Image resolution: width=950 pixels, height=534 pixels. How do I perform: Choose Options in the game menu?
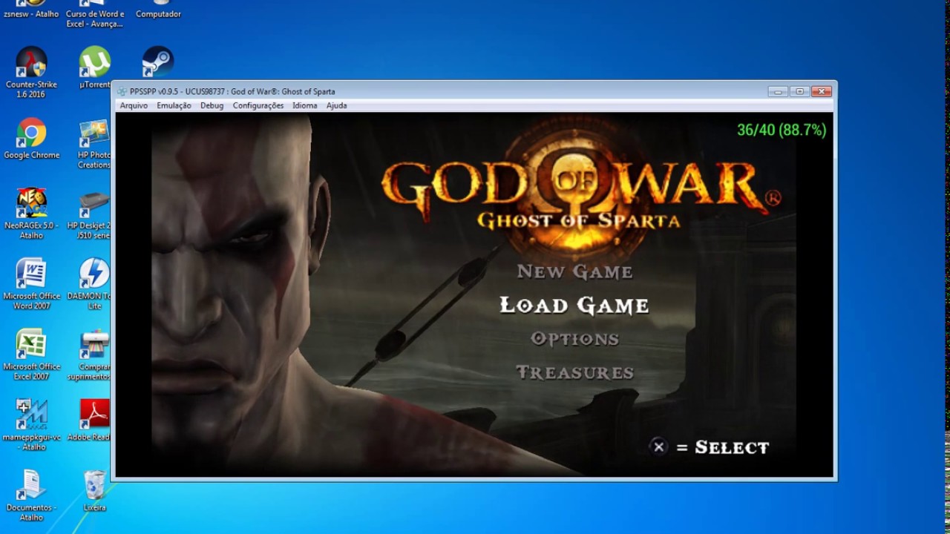[574, 339]
